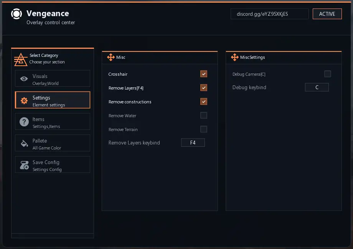Enable the Debug Camera[C] checkbox
The height and width of the screenshot is (249, 353).
[x=327, y=74]
